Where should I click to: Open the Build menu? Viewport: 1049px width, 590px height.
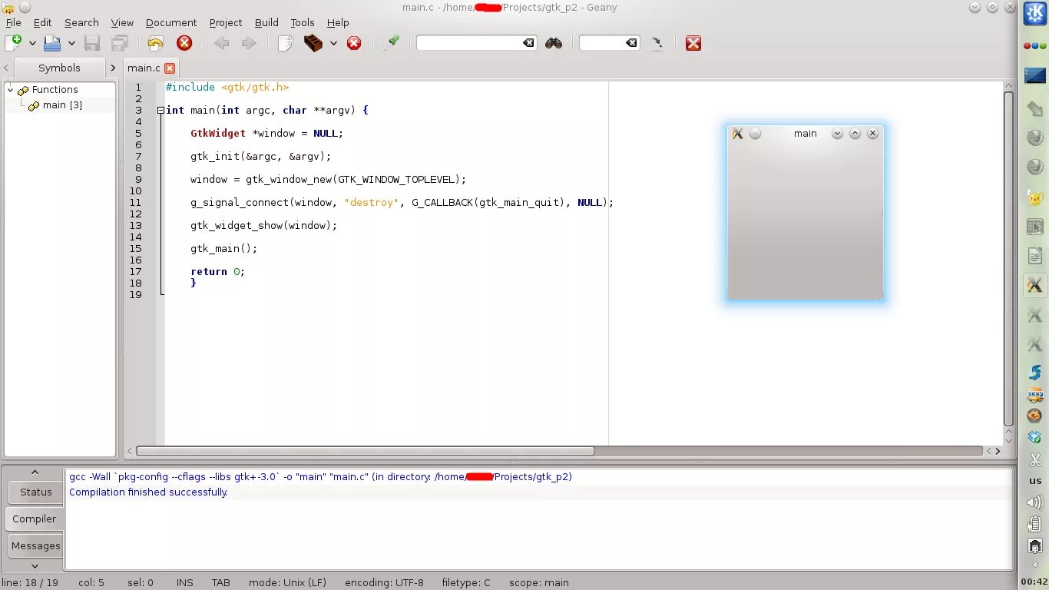pos(266,22)
